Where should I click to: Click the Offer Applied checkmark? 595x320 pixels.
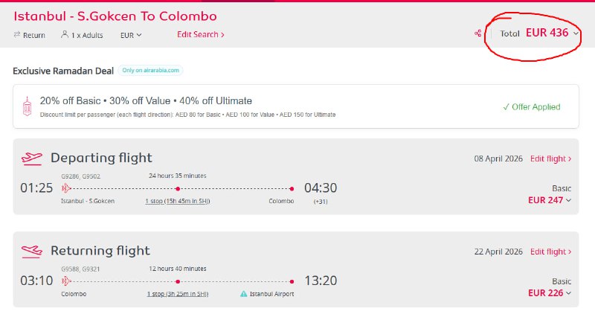pos(506,106)
